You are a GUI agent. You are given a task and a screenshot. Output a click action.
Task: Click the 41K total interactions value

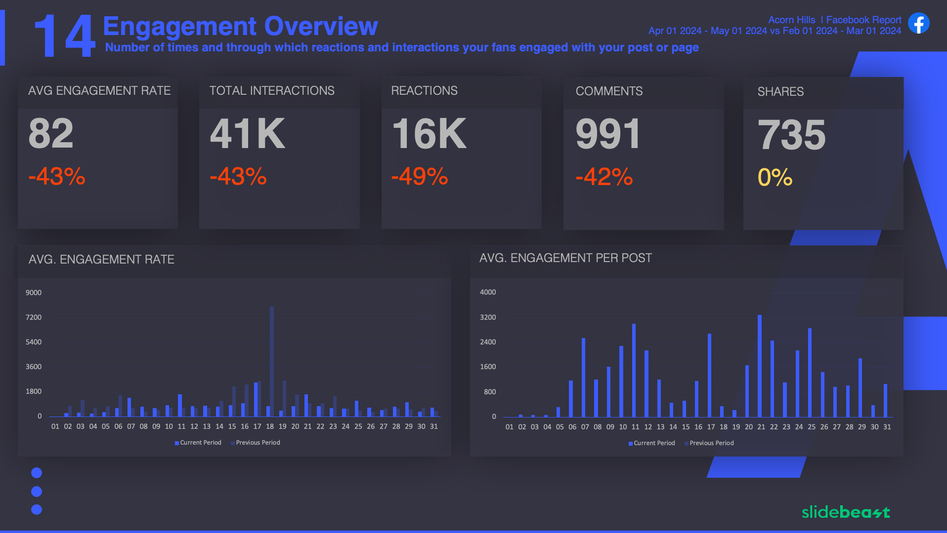(x=248, y=133)
